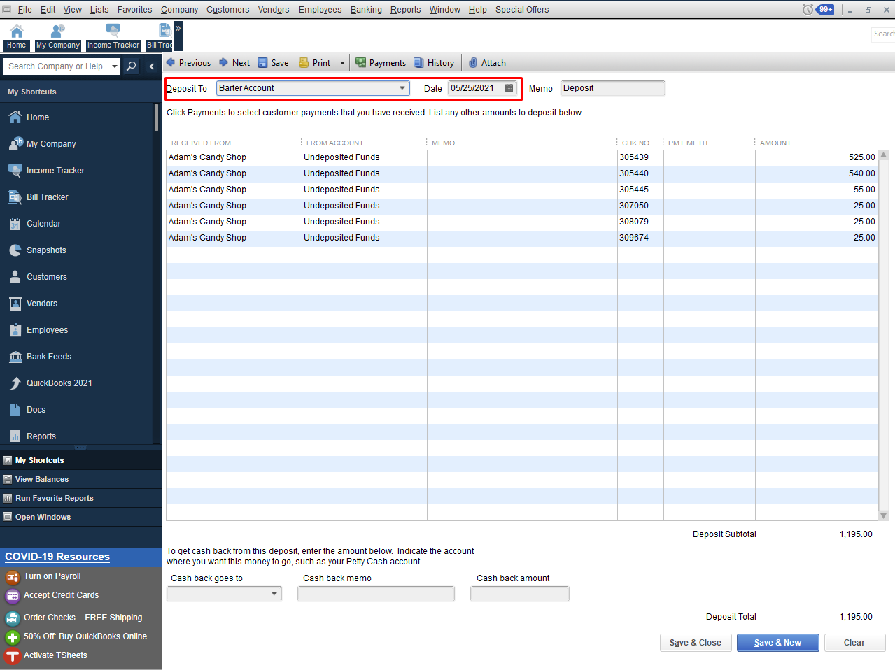Image resolution: width=895 pixels, height=670 pixels.
Task: Switch to Run Favorite Reports tab
Action: point(80,498)
